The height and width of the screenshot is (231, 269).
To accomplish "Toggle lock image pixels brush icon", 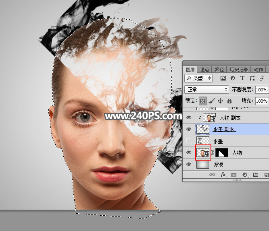I will (x=212, y=101).
